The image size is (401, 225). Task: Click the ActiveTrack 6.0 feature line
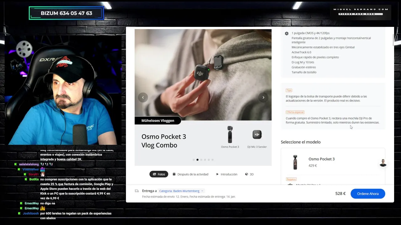click(301, 52)
